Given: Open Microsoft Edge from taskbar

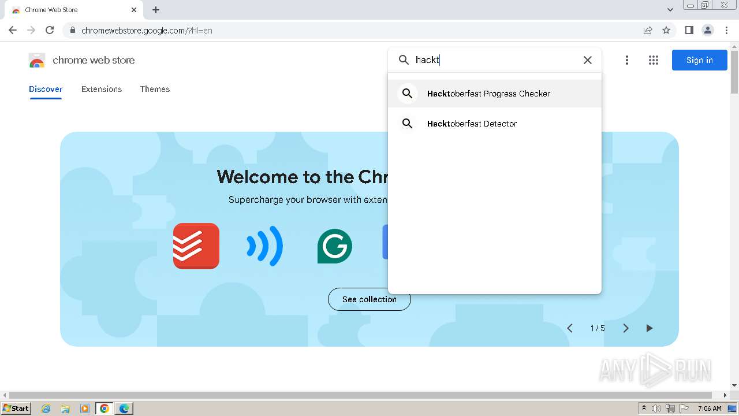Looking at the screenshot, I should click(124, 408).
